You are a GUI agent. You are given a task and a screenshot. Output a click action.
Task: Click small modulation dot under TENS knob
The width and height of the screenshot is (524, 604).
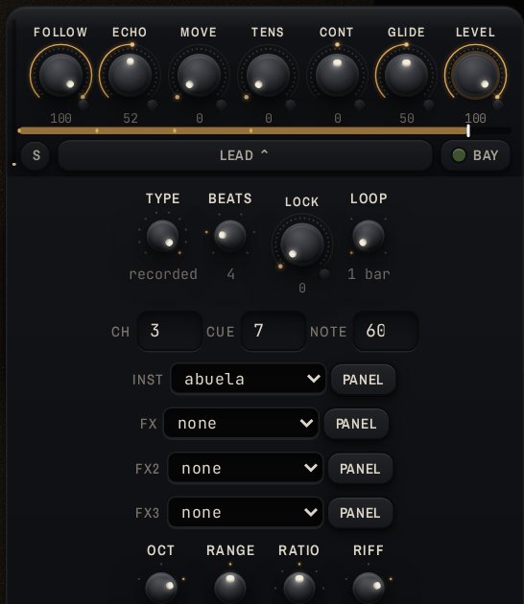[291, 105]
